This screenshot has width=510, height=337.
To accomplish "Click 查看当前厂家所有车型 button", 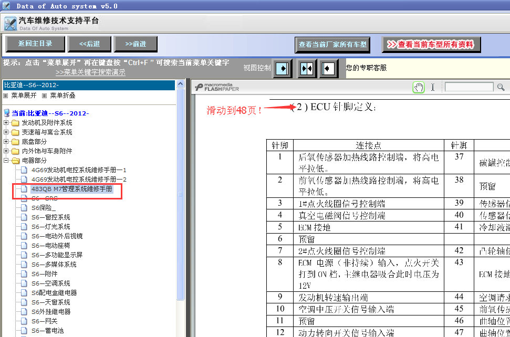I will click(332, 45).
